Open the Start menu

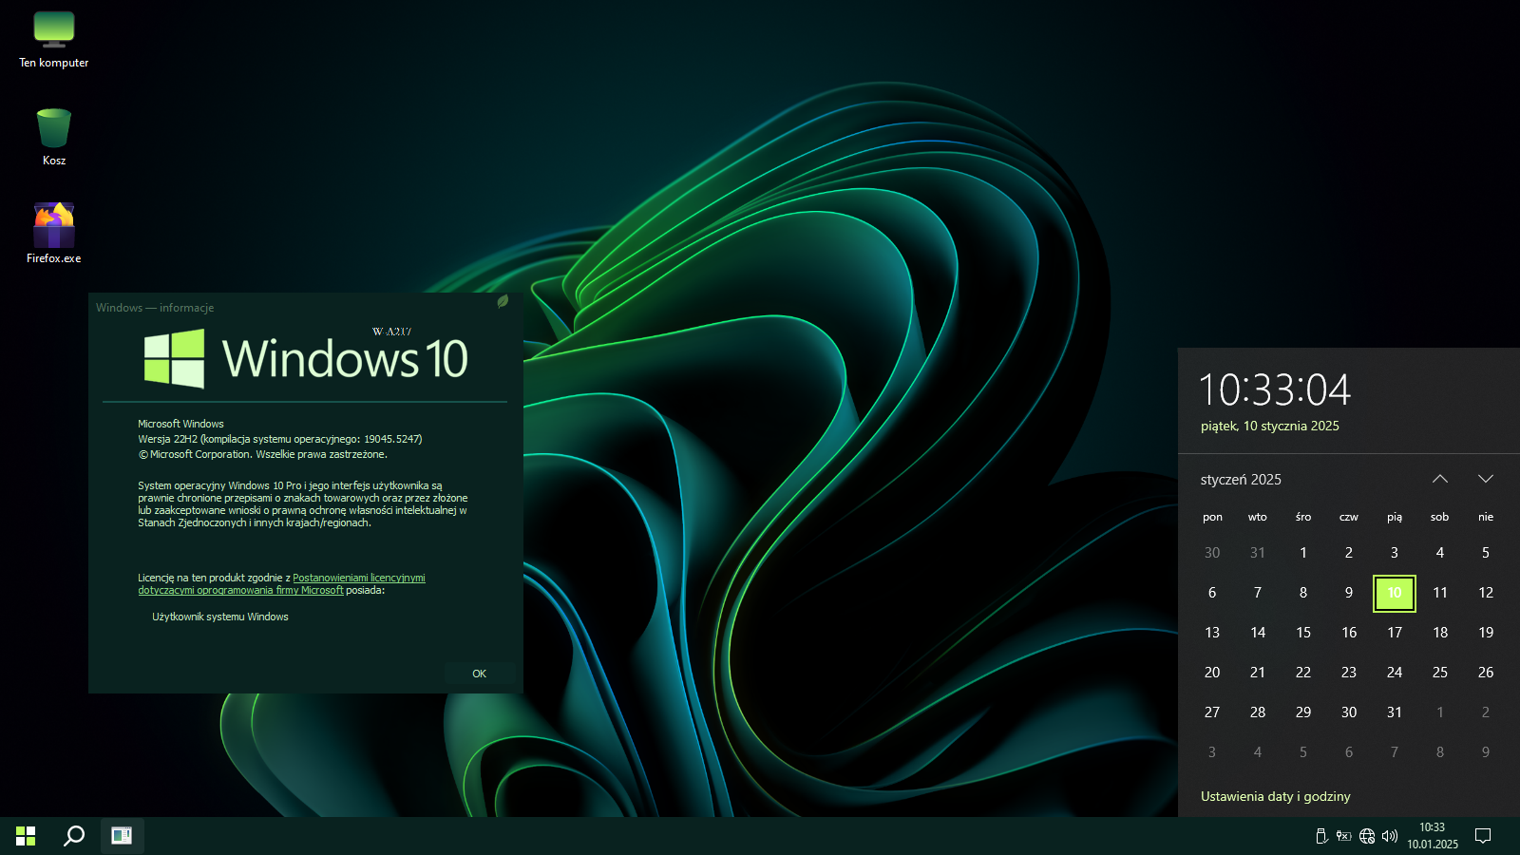pyautogui.click(x=26, y=836)
